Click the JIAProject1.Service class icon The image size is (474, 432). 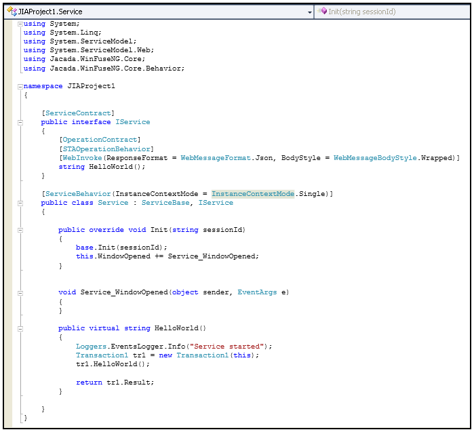[x=12, y=12]
